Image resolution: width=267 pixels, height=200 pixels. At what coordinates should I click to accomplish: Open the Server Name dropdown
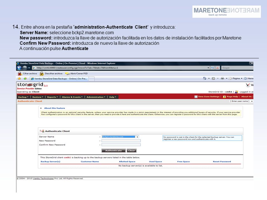tap(137, 137)
